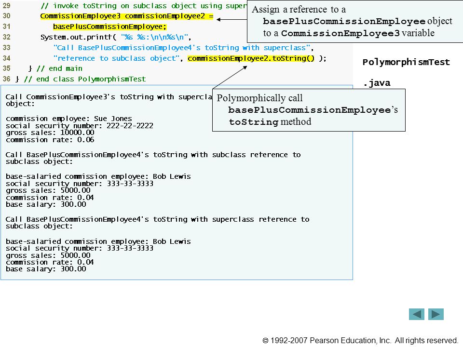Screen dimensions: 463x347
Task: Click 'toString method' in the callout
Action: tap(270, 121)
